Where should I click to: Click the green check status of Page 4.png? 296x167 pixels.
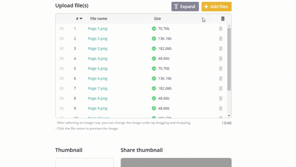(x=154, y=59)
